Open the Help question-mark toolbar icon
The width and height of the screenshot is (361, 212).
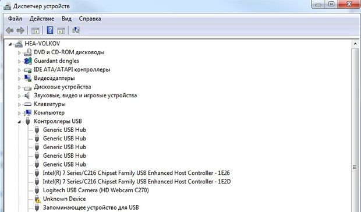50,30
